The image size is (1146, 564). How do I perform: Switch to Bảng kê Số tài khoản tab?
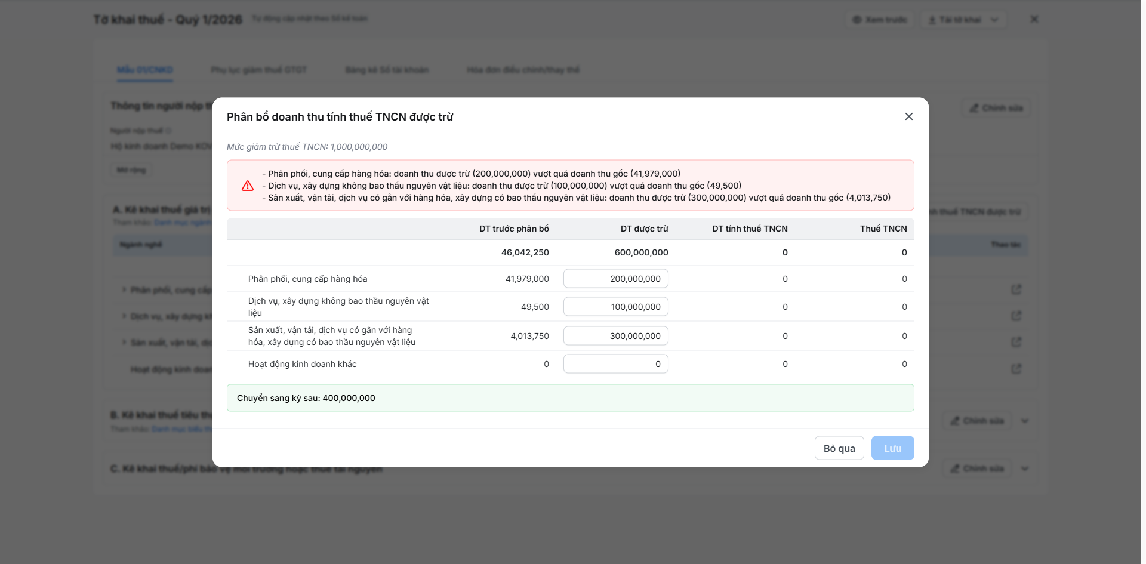[387, 70]
